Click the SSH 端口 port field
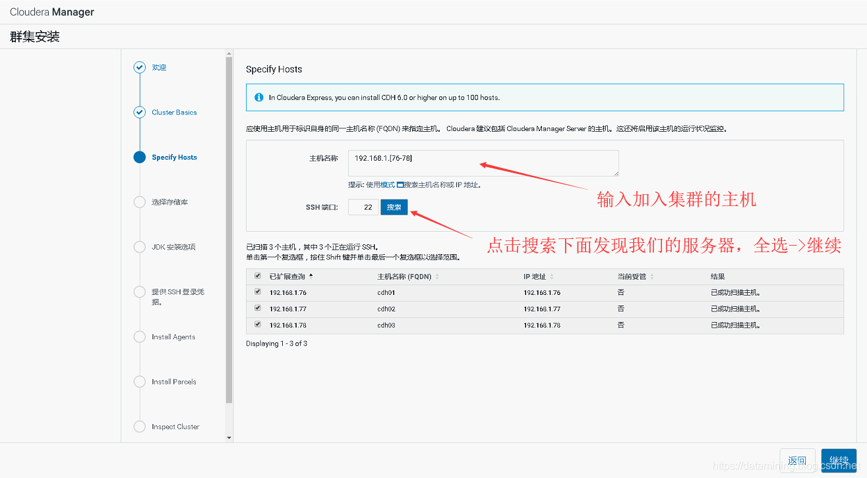867x478 pixels. pyautogui.click(x=363, y=207)
